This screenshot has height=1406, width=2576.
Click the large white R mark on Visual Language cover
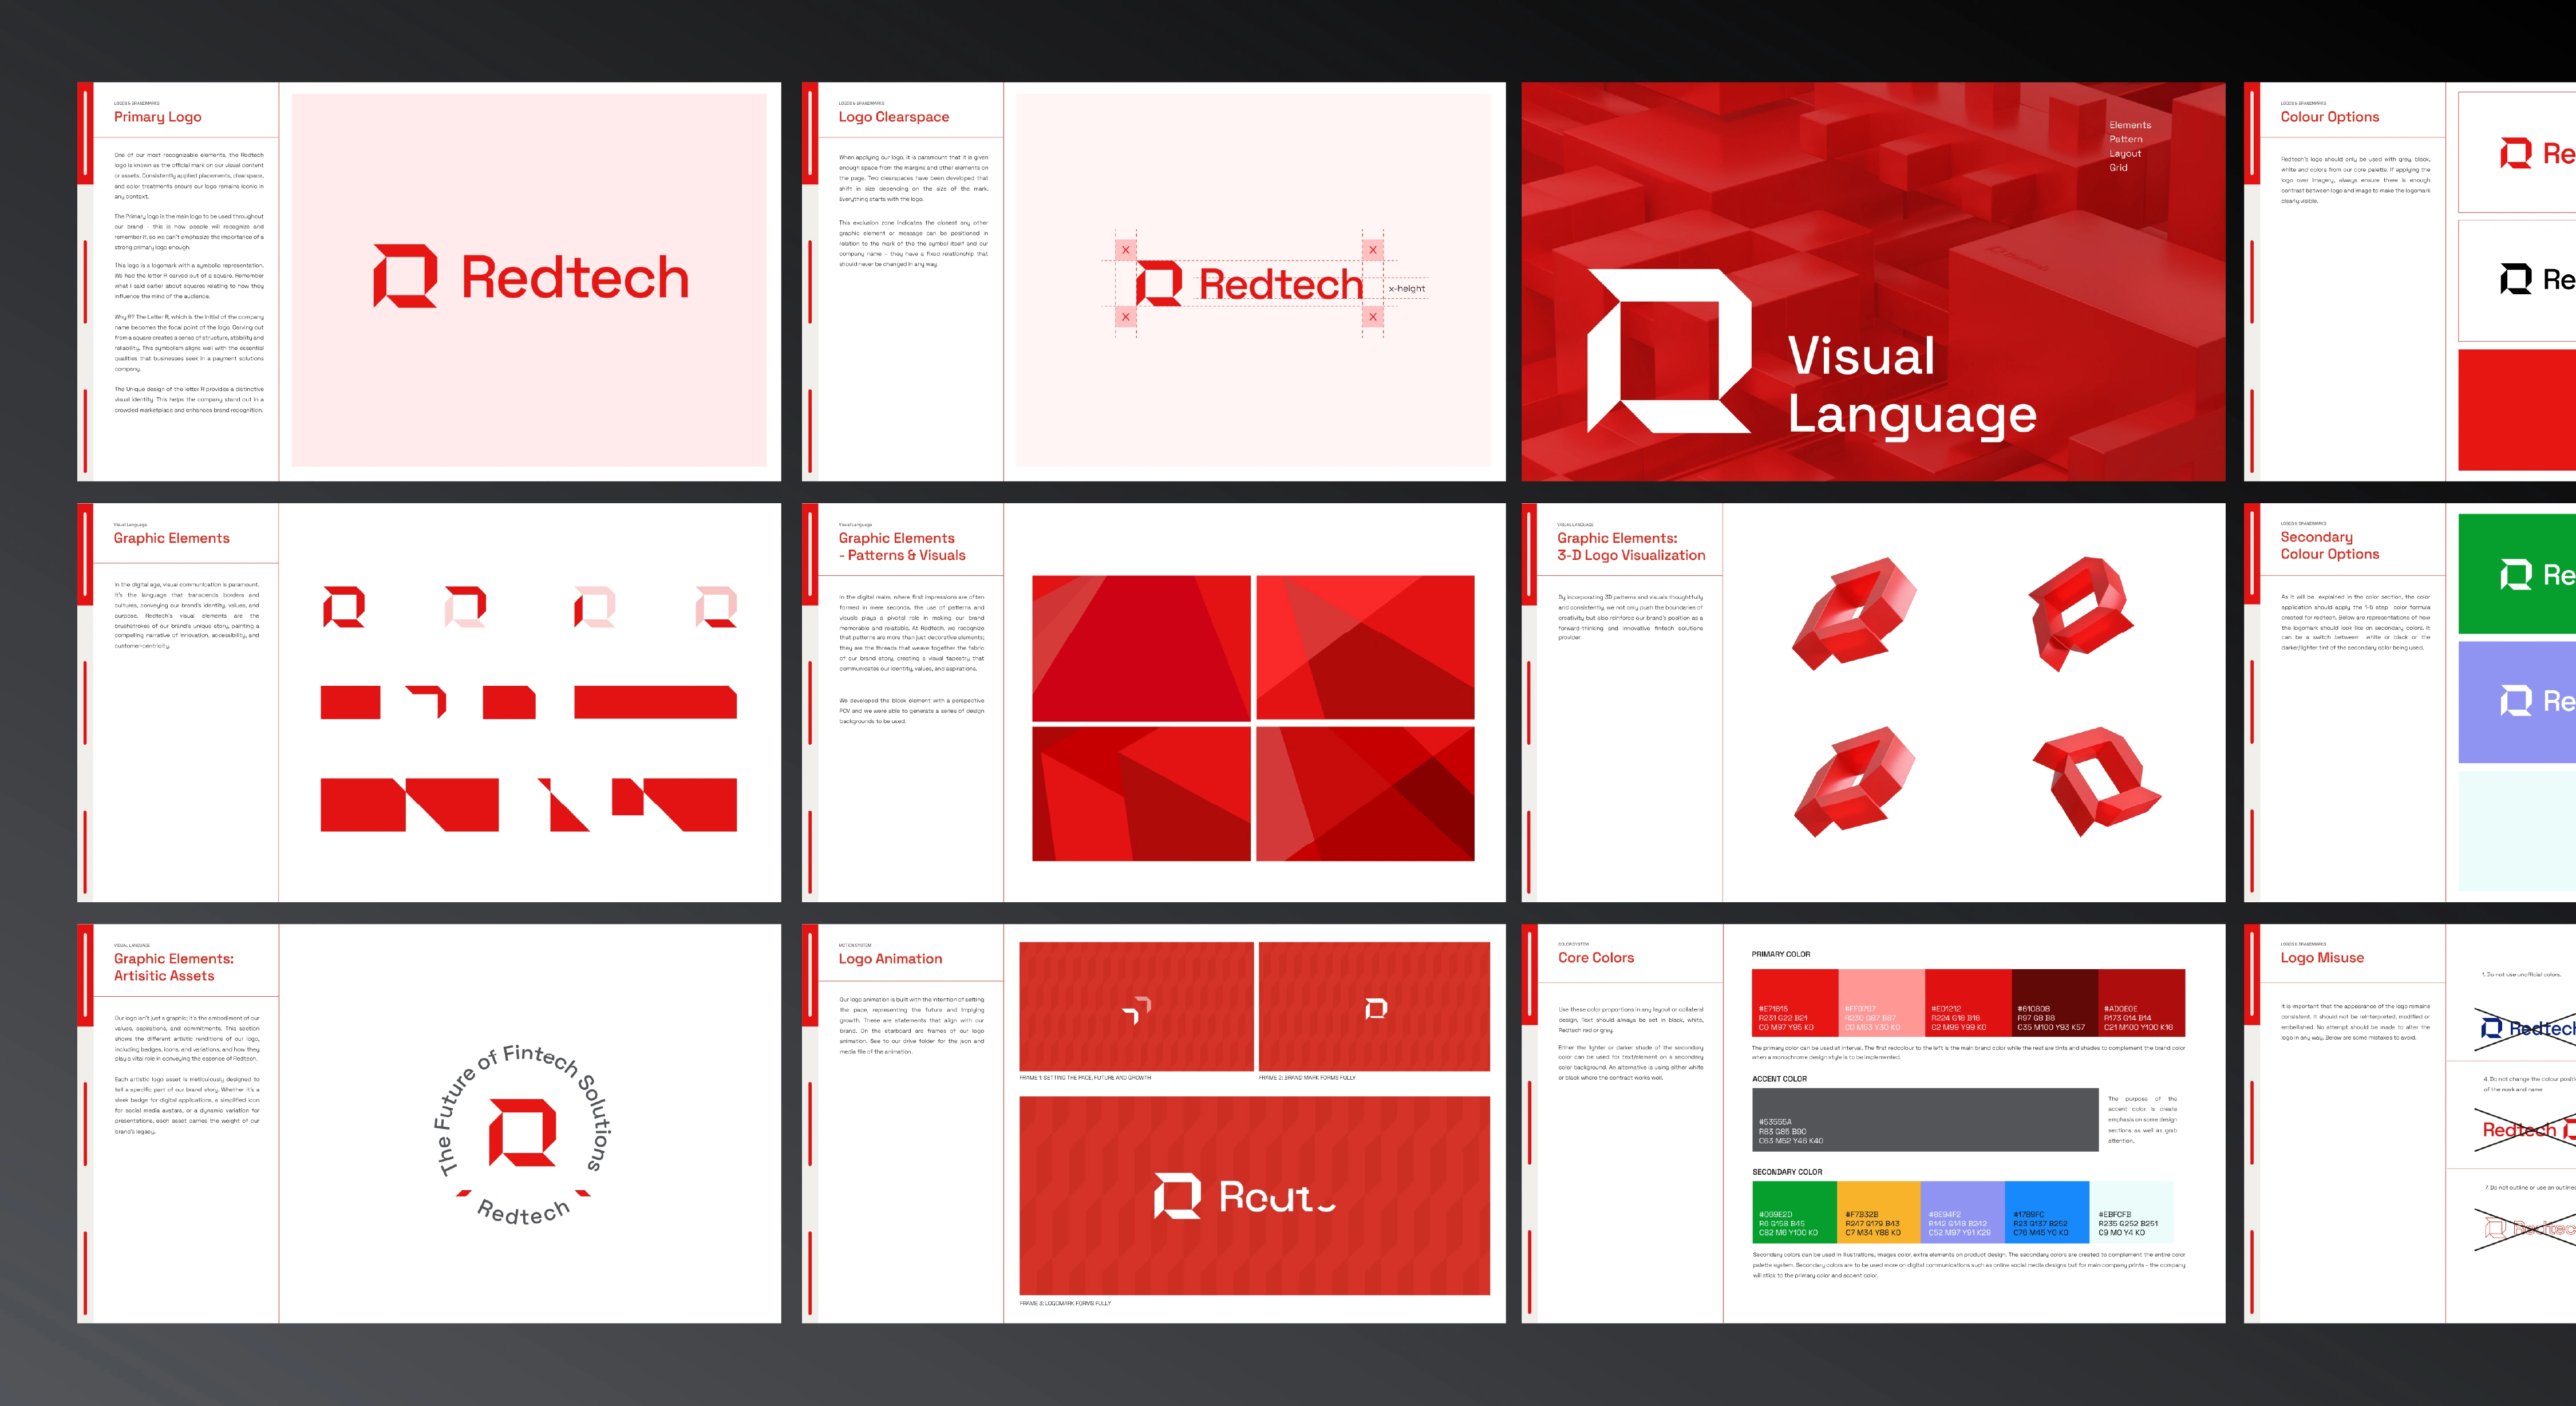tap(1669, 350)
